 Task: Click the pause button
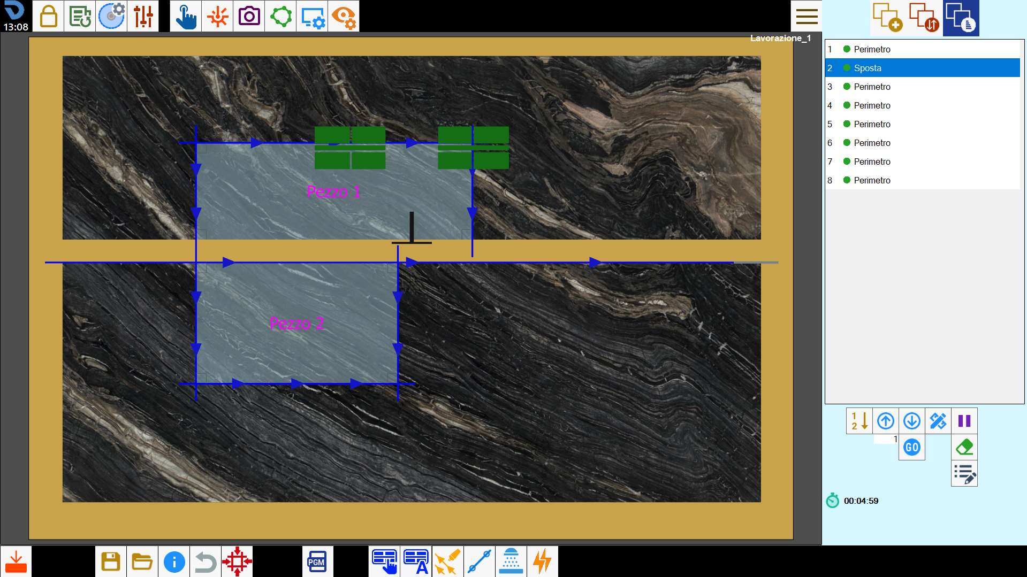pyautogui.click(x=964, y=421)
